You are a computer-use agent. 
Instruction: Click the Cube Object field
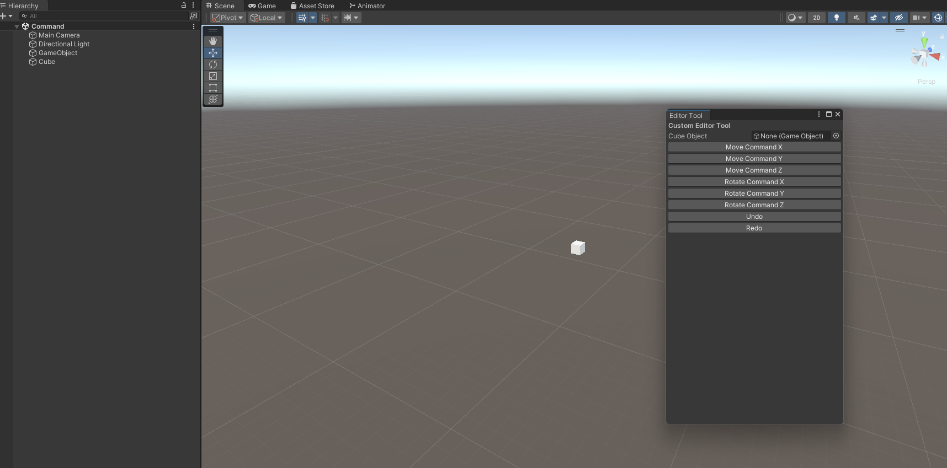click(791, 136)
